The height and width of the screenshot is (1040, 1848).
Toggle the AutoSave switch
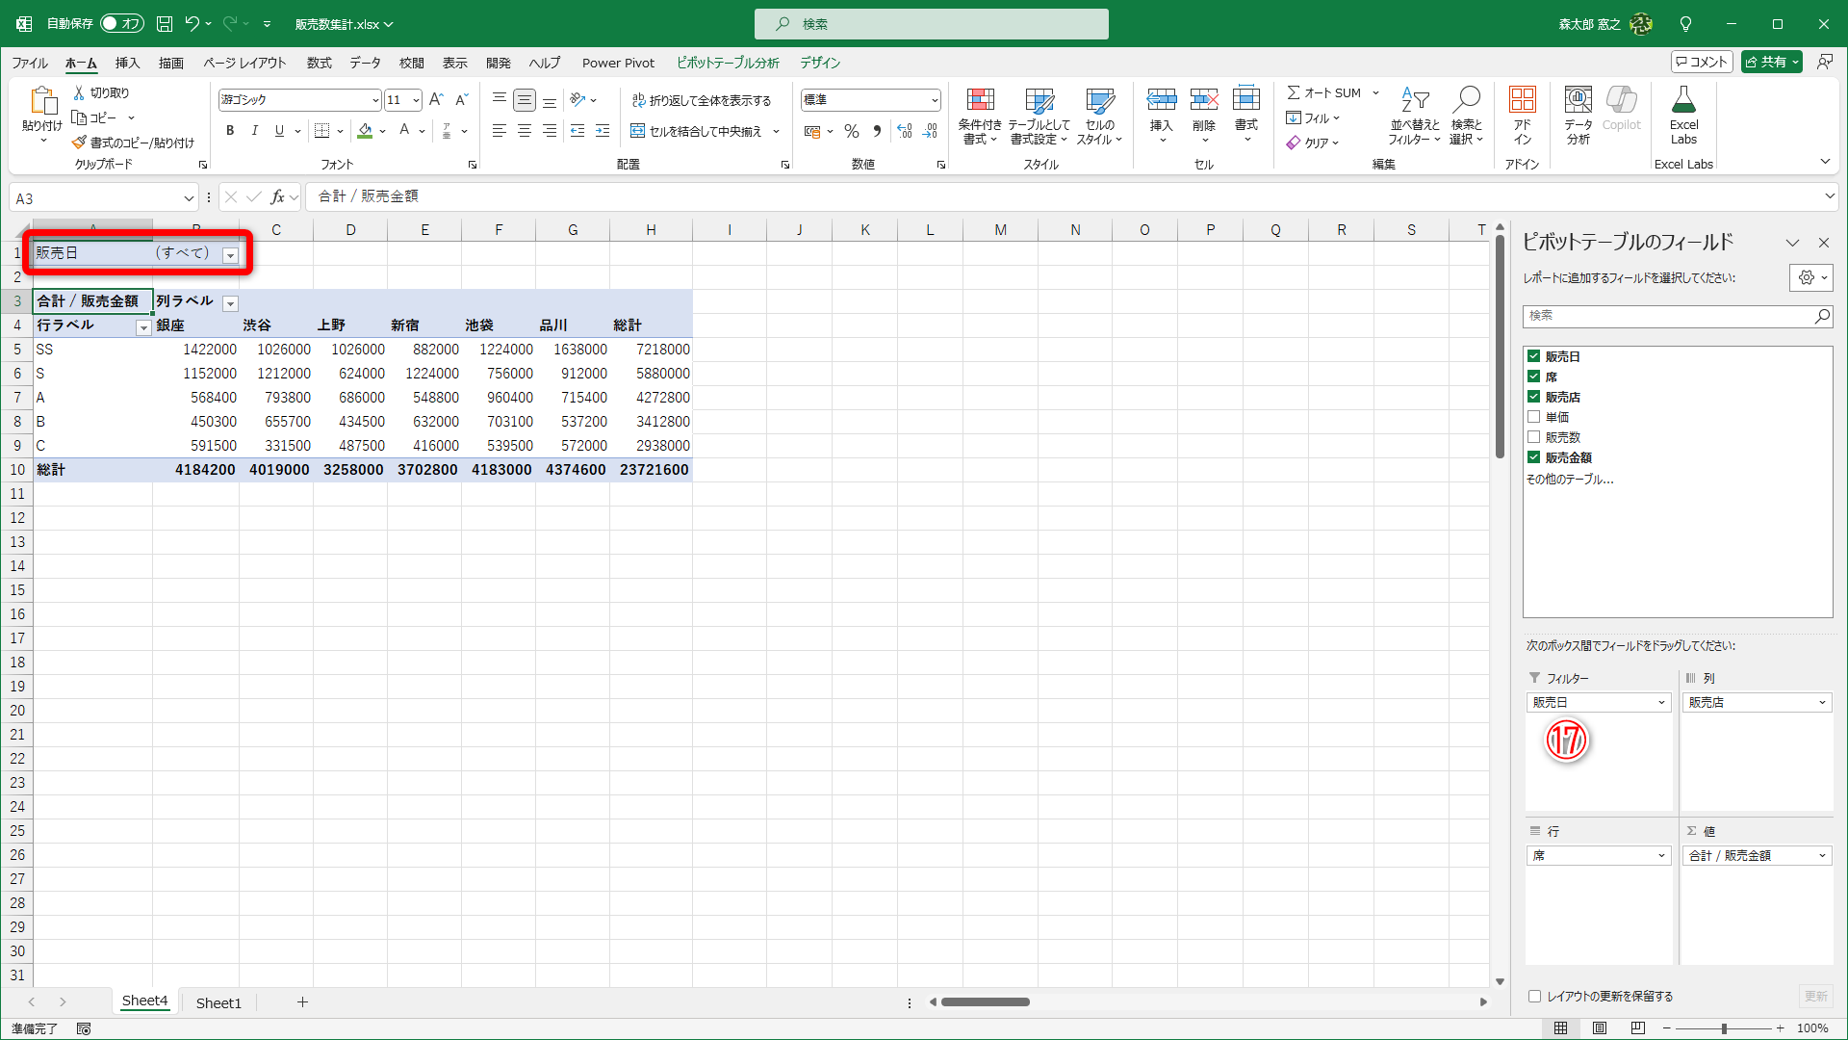tap(121, 24)
